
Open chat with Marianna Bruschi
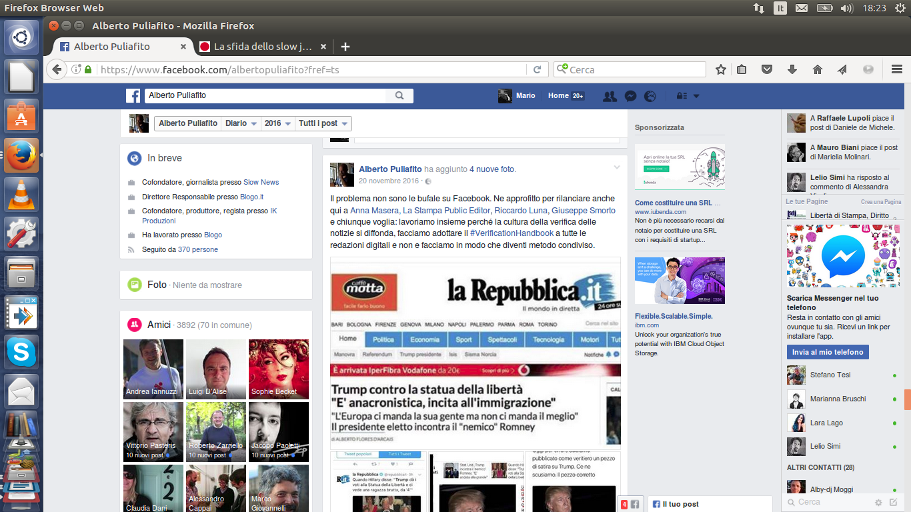pos(842,399)
